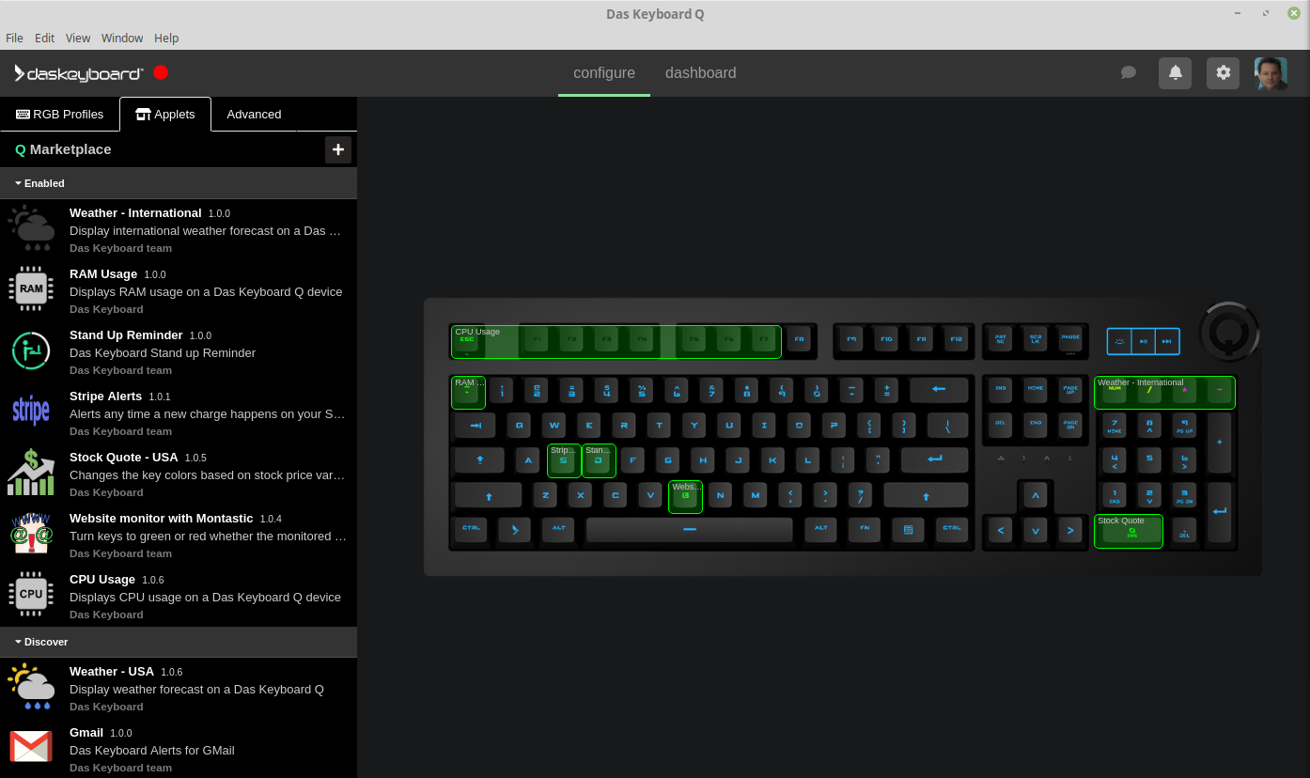
Task: Select the 'Stripe Alerts' title text
Action: 105,397
